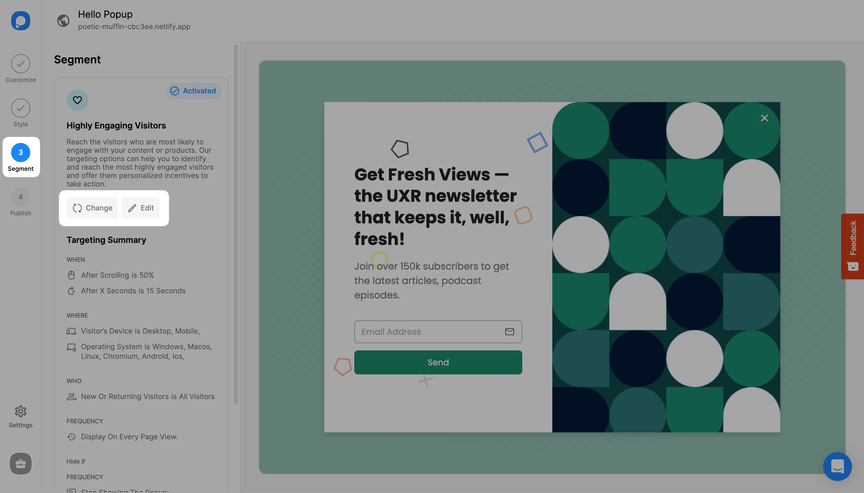Open the chat support bubble
This screenshot has width=864, height=493.
(x=837, y=466)
